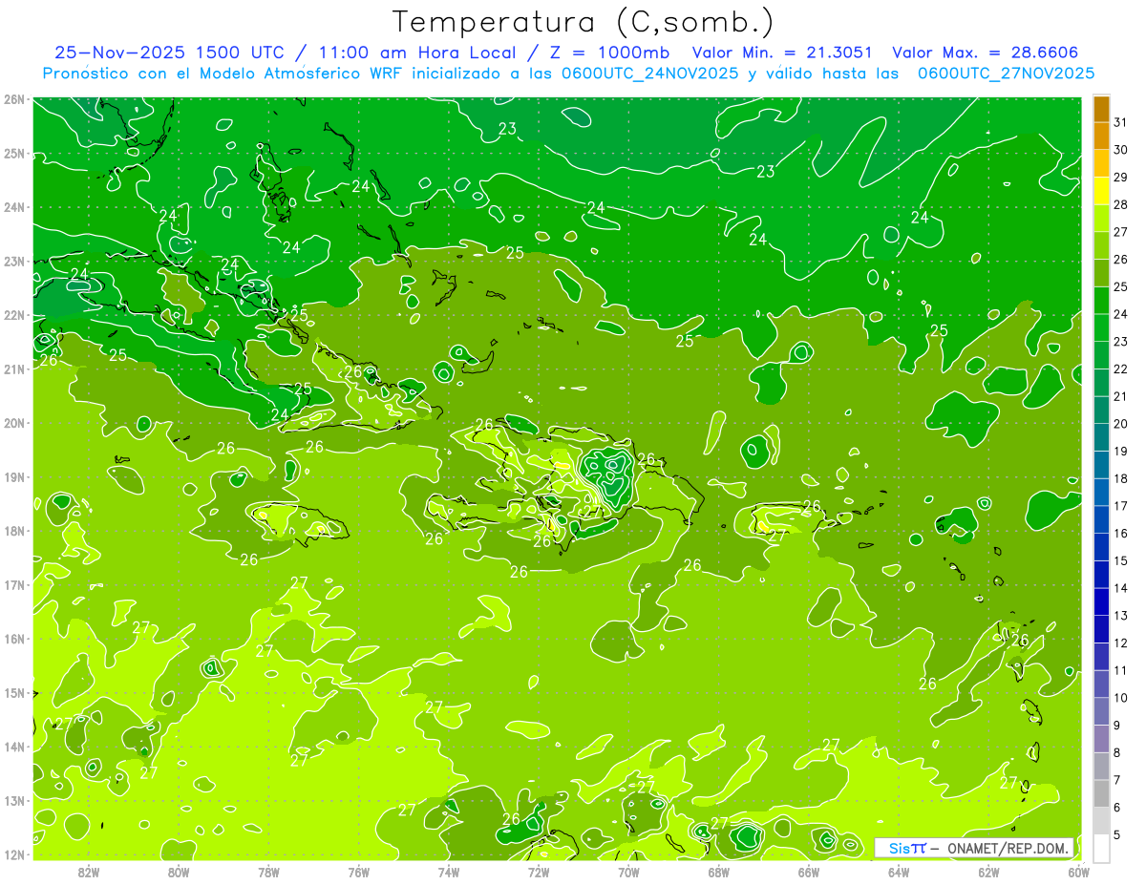Click the "72W" longitude axis label

(x=539, y=871)
